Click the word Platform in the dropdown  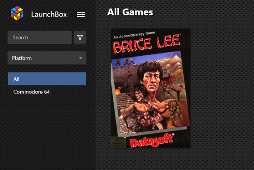(22, 58)
